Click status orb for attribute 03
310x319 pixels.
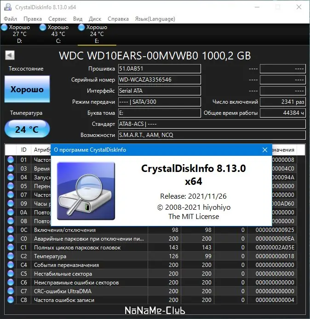(11, 168)
